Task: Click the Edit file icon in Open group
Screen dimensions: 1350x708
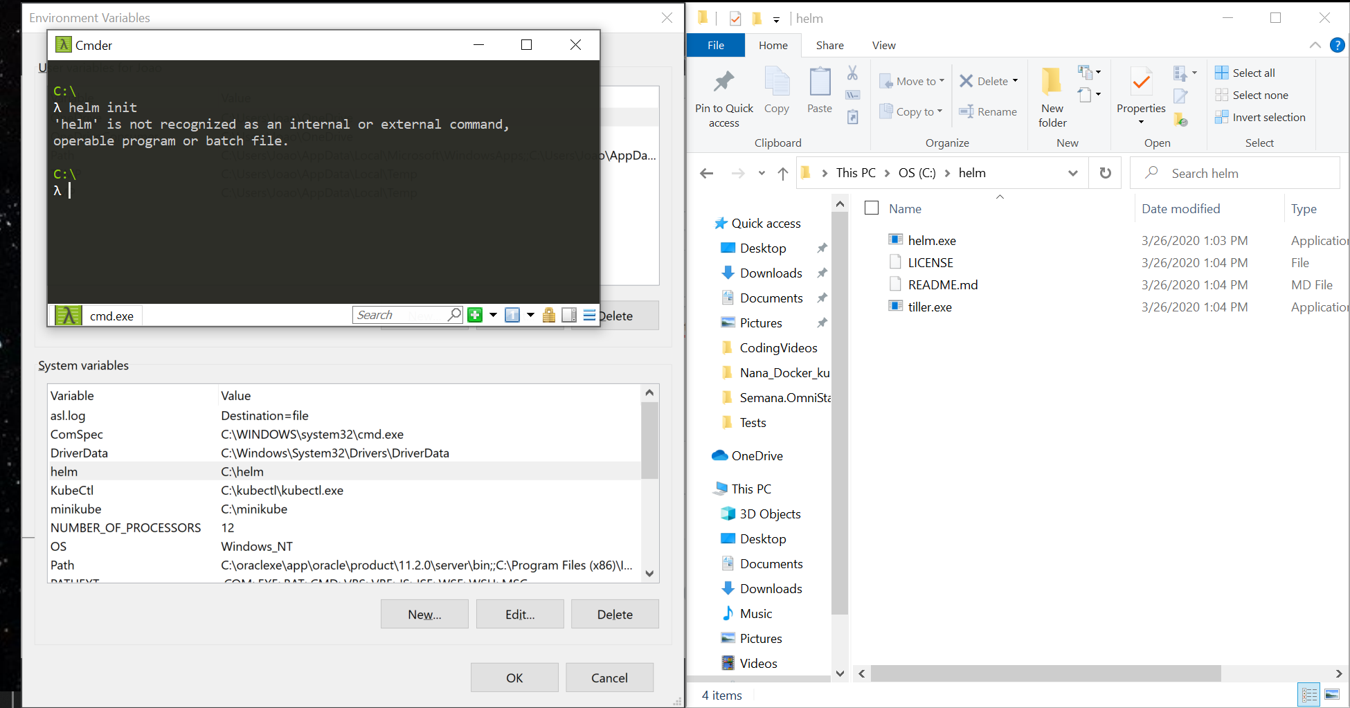Action: click(1180, 96)
